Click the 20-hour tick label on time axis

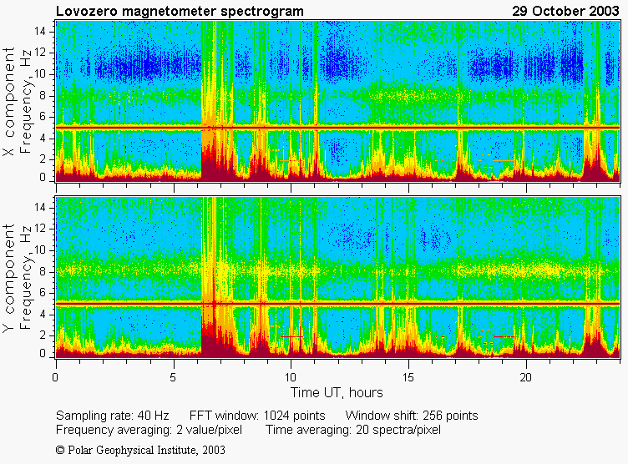[x=527, y=376]
